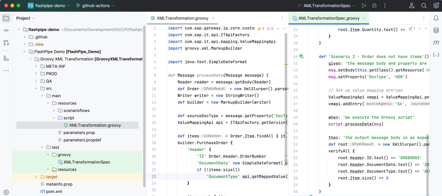Start a Code With Me session

tap(411, 5)
